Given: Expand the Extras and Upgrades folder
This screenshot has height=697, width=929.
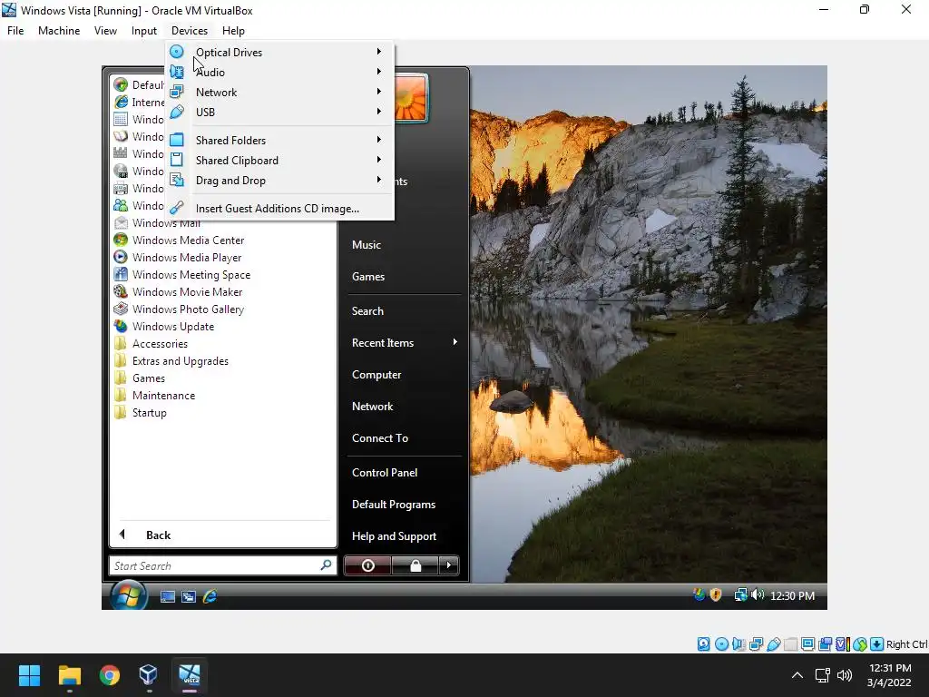Looking at the screenshot, I should (x=171, y=360).
